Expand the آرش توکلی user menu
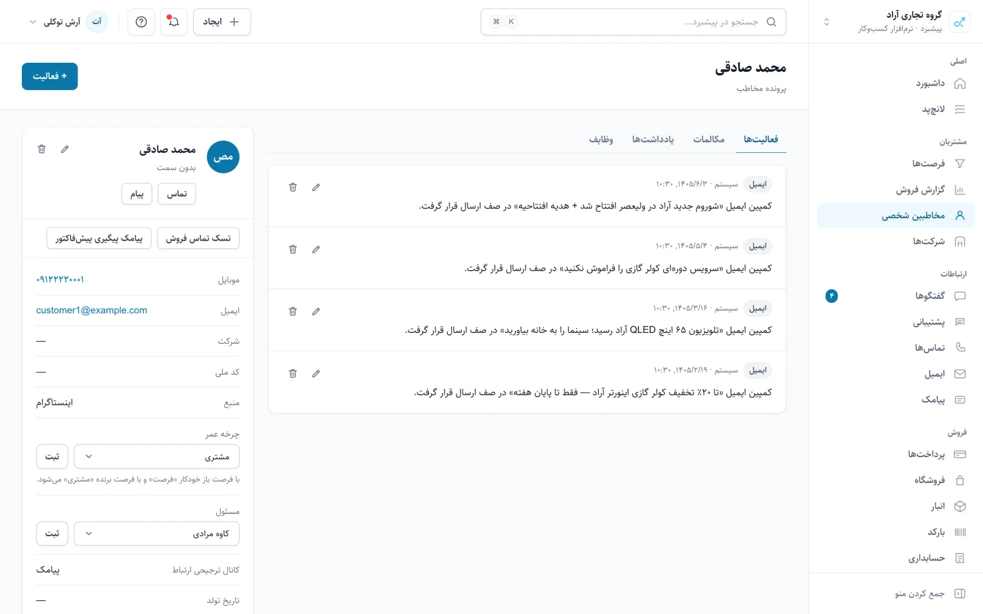983x614 pixels. coord(67,22)
